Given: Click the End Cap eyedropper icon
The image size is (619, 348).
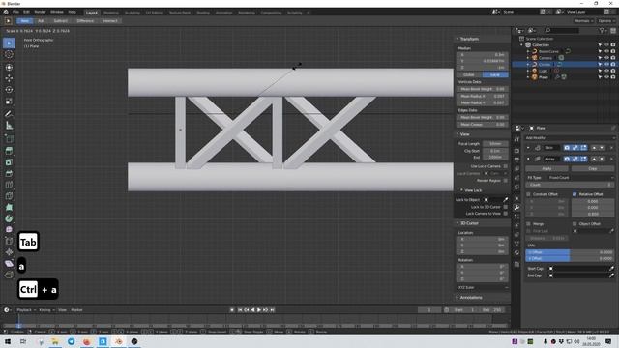Looking at the screenshot, I should [x=611, y=275].
